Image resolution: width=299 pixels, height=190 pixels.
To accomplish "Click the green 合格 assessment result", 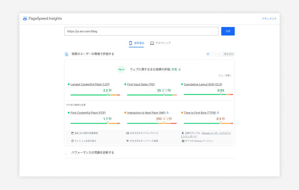I will pos(174,70).
